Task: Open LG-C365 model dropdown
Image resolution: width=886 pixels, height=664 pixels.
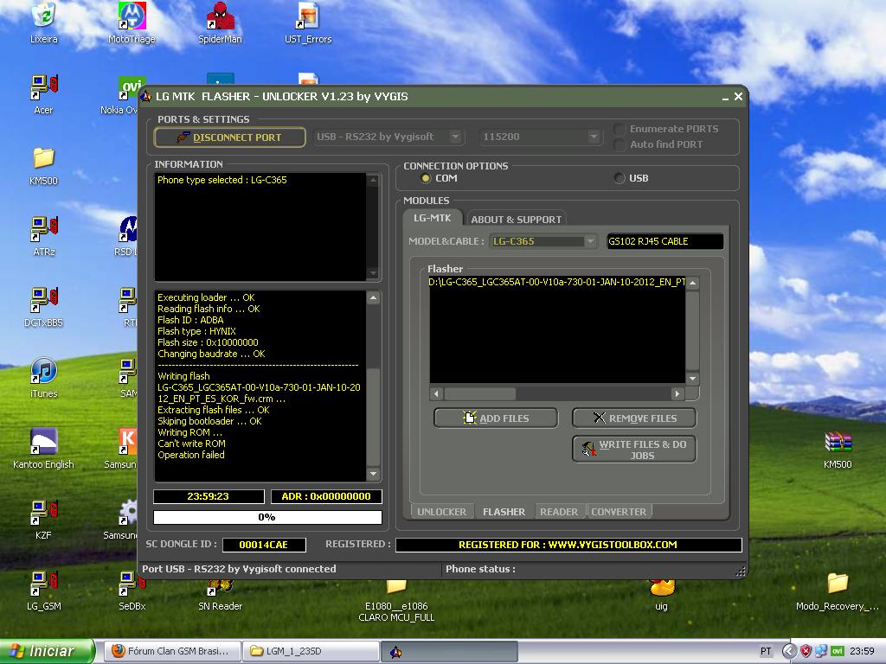Action: (x=590, y=241)
